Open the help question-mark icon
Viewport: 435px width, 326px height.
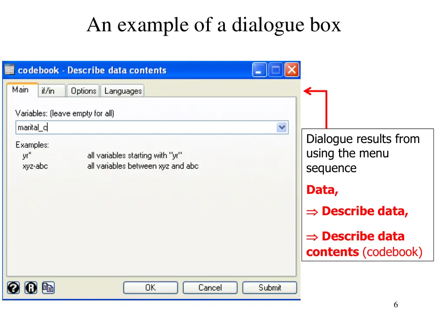13,288
